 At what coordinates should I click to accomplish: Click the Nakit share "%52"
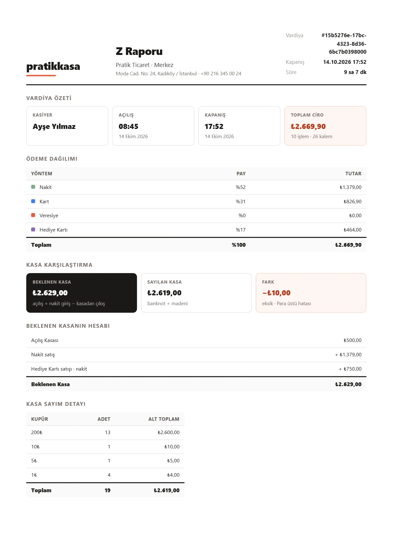point(241,187)
